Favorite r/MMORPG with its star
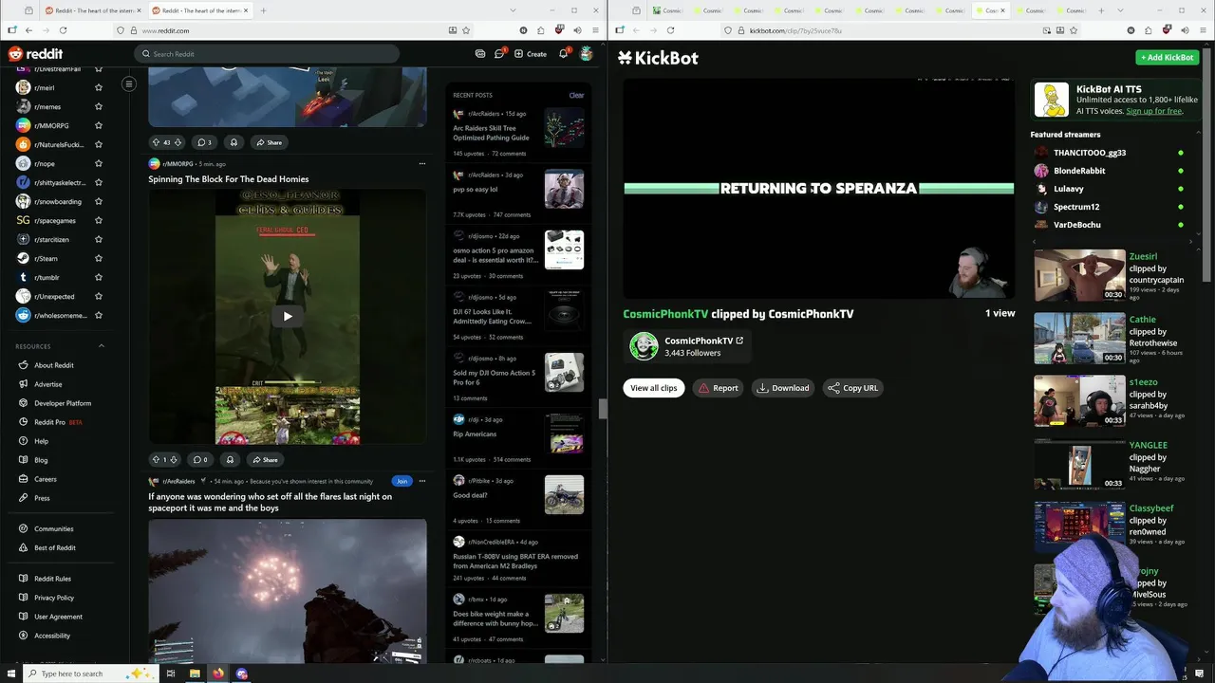The image size is (1215, 683). (x=99, y=125)
